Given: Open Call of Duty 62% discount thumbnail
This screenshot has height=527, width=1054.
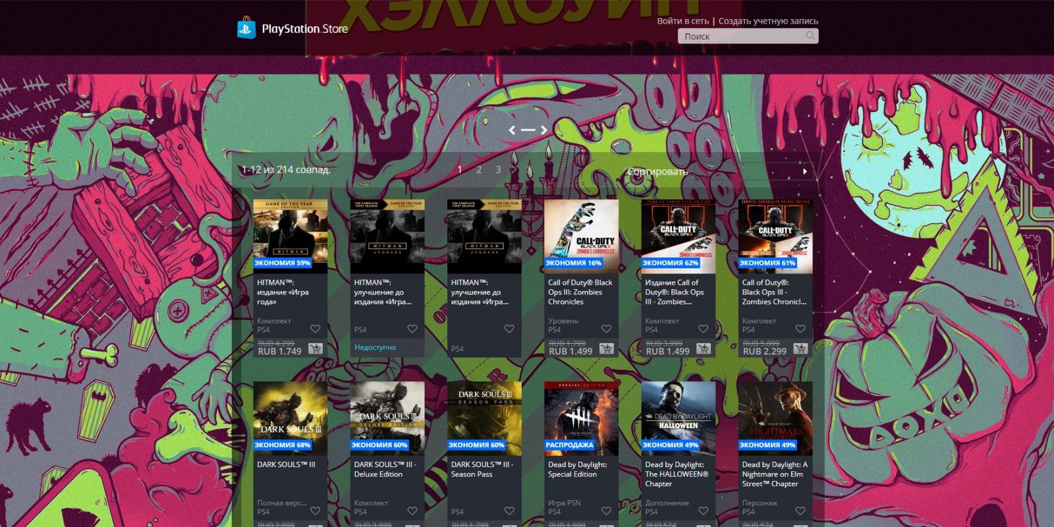Looking at the screenshot, I should click(x=679, y=236).
